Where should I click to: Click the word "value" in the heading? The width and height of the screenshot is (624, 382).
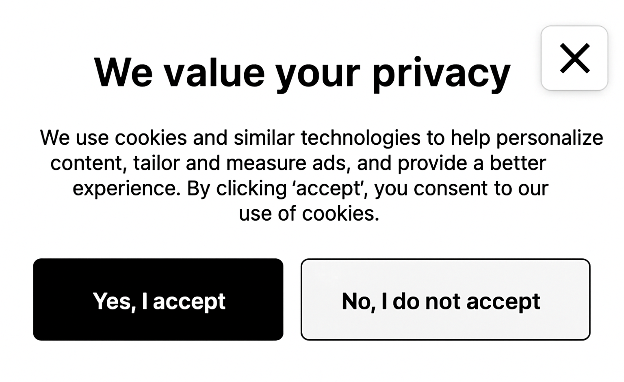pyautogui.click(x=214, y=73)
